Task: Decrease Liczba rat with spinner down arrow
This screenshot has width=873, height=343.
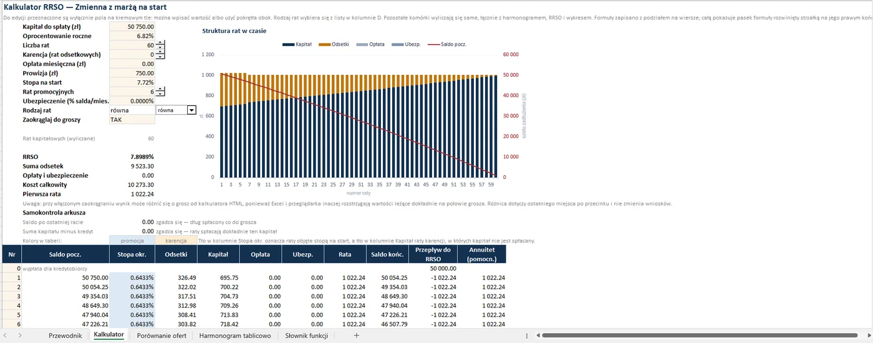Action: (160, 48)
